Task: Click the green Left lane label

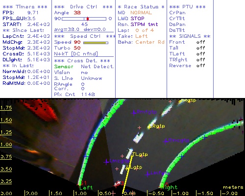Action: (86, 188)
